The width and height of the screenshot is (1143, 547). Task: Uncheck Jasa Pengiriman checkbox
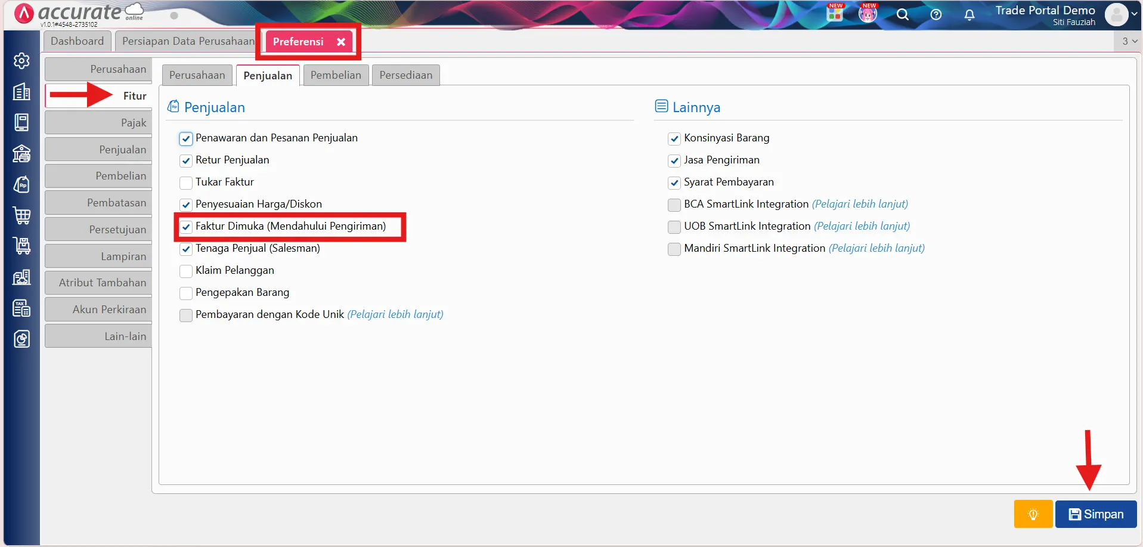pos(674,160)
